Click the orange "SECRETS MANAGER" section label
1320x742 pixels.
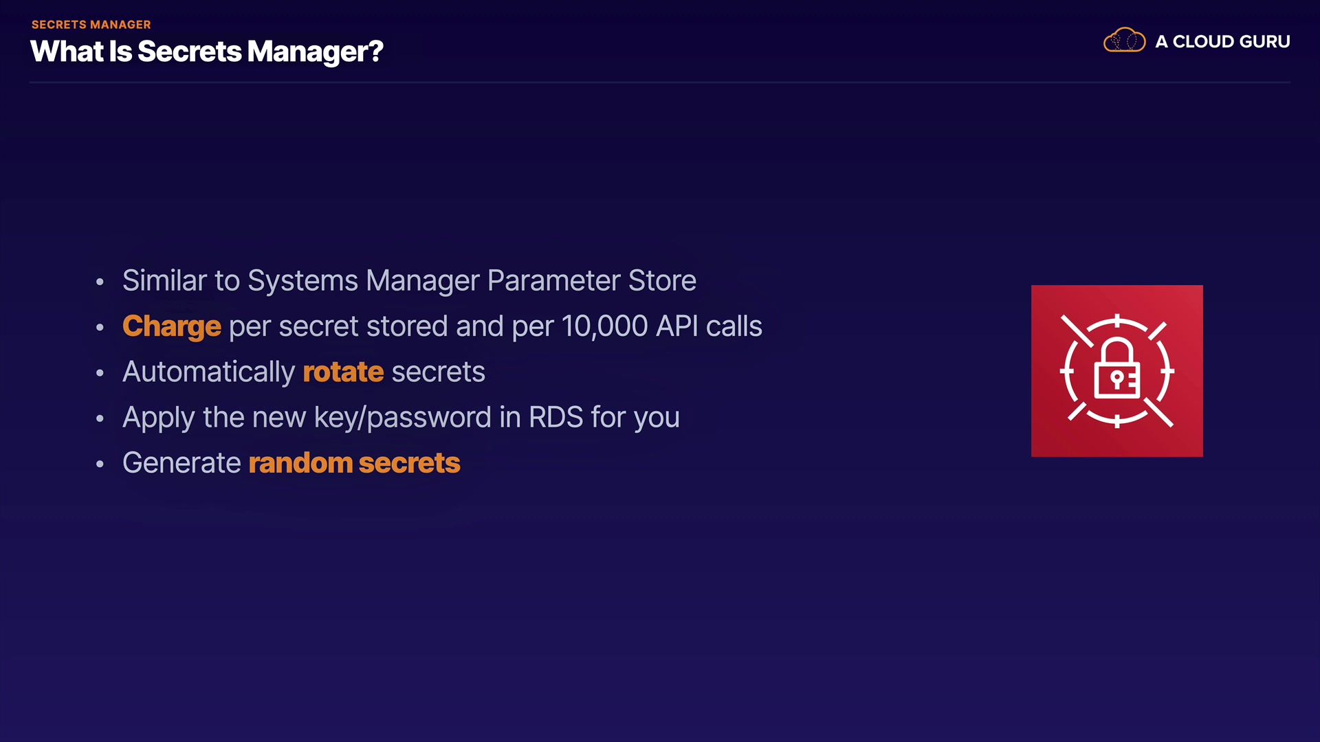click(91, 25)
